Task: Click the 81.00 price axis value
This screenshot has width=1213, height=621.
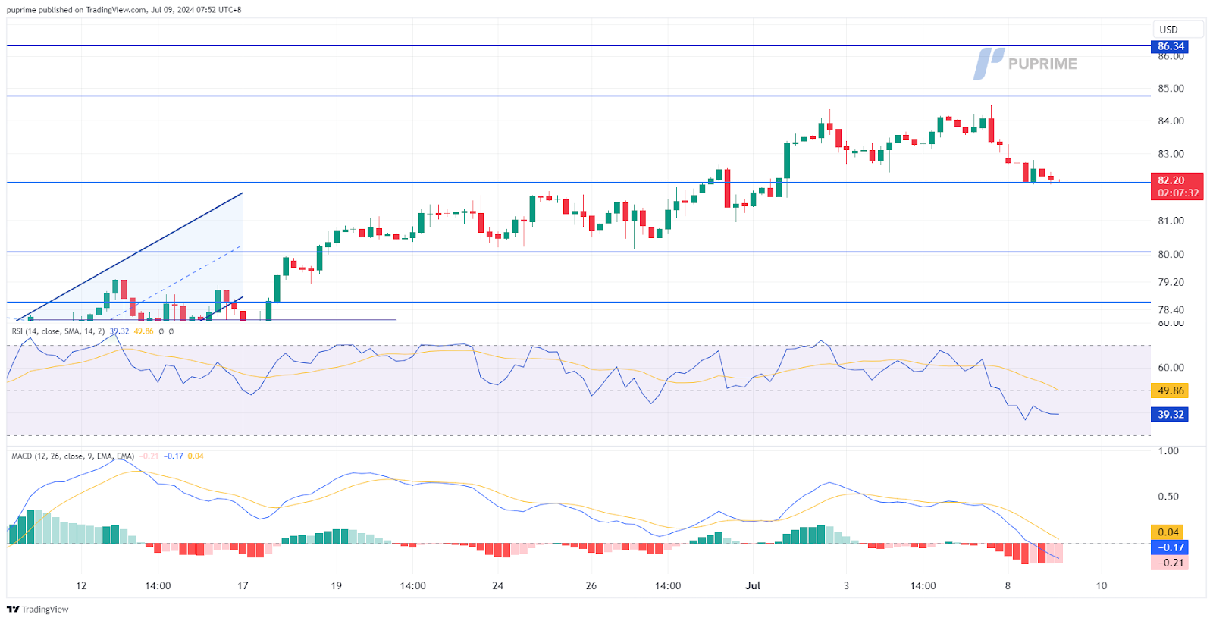Action: [1171, 221]
